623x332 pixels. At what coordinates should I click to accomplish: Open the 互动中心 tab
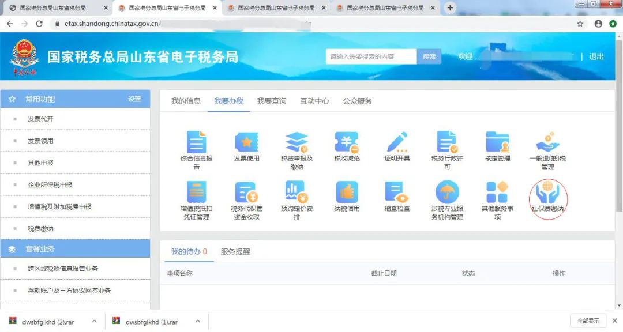[315, 101]
